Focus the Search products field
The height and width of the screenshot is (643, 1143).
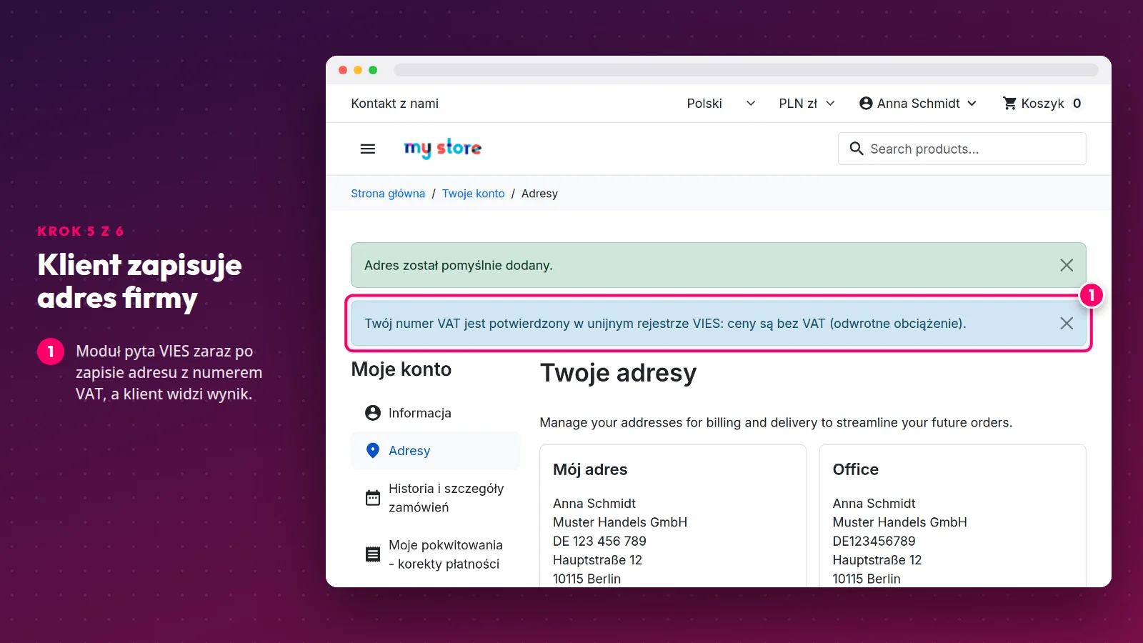point(962,149)
